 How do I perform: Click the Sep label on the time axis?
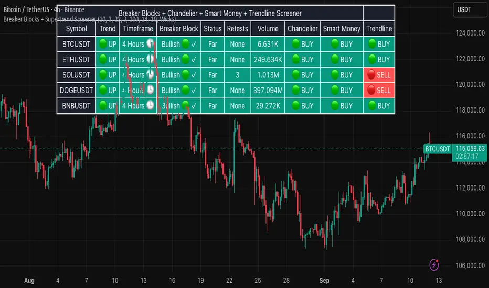324,280
